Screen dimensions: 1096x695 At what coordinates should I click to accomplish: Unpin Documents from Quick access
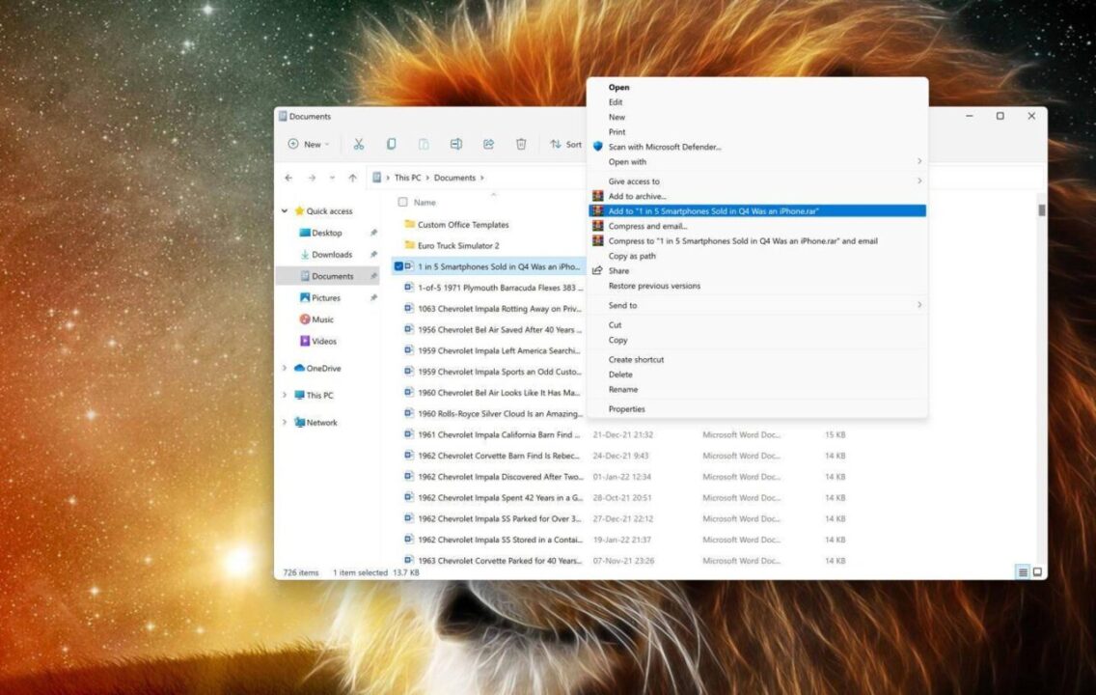coord(374,276)
